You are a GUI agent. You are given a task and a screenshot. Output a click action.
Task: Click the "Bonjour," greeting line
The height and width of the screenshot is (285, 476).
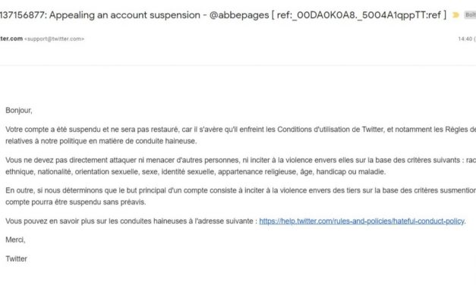tap(19, 111)
